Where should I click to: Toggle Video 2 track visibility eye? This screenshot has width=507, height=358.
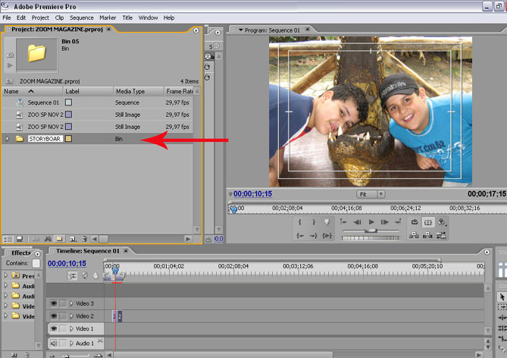[54, 316]
